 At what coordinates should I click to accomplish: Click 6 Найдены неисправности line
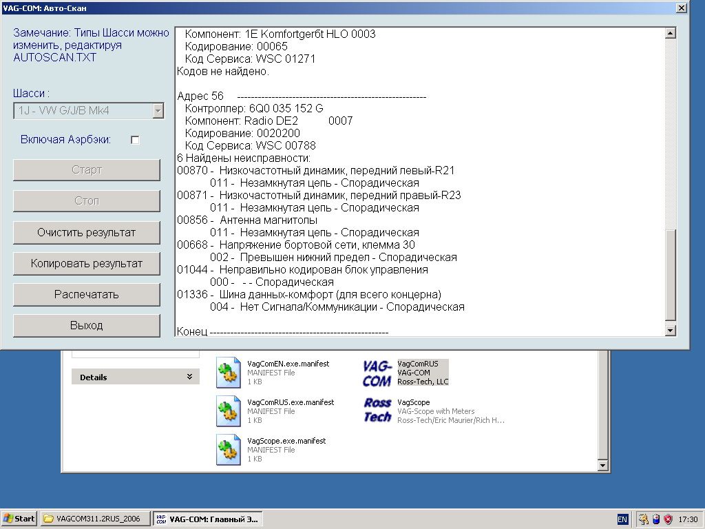[x=244, y=158]
